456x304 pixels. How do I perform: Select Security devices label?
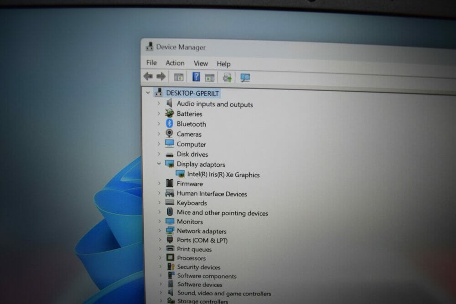pyautogui.click(x=199, y=267)
